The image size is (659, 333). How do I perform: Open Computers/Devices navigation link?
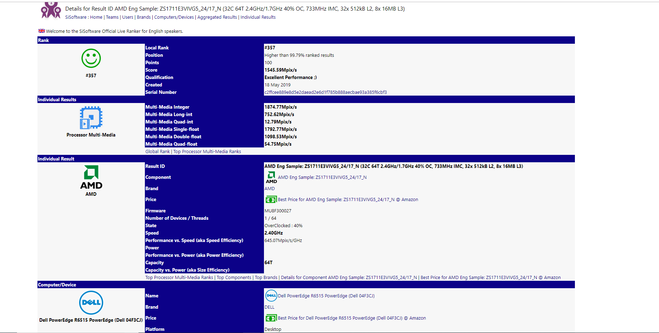(174, 17)
